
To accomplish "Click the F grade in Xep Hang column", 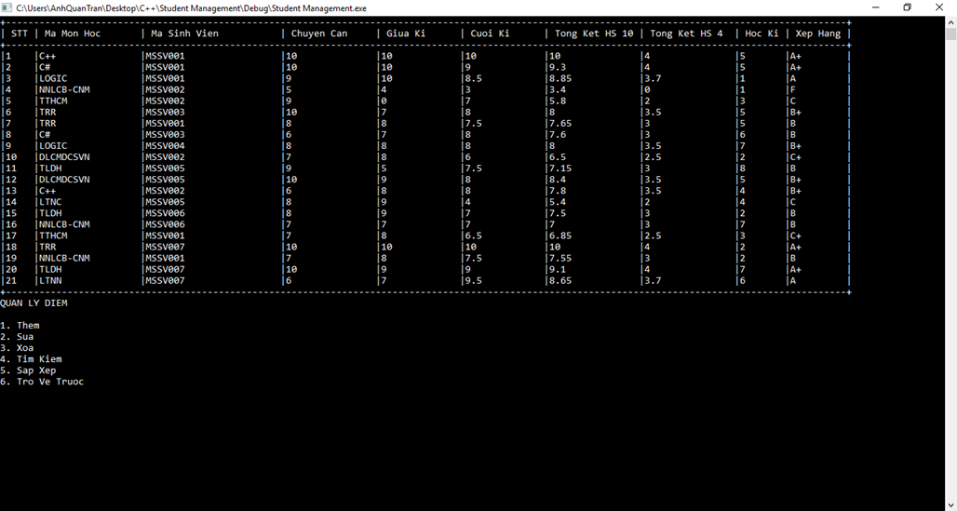I will pos(792,90).
